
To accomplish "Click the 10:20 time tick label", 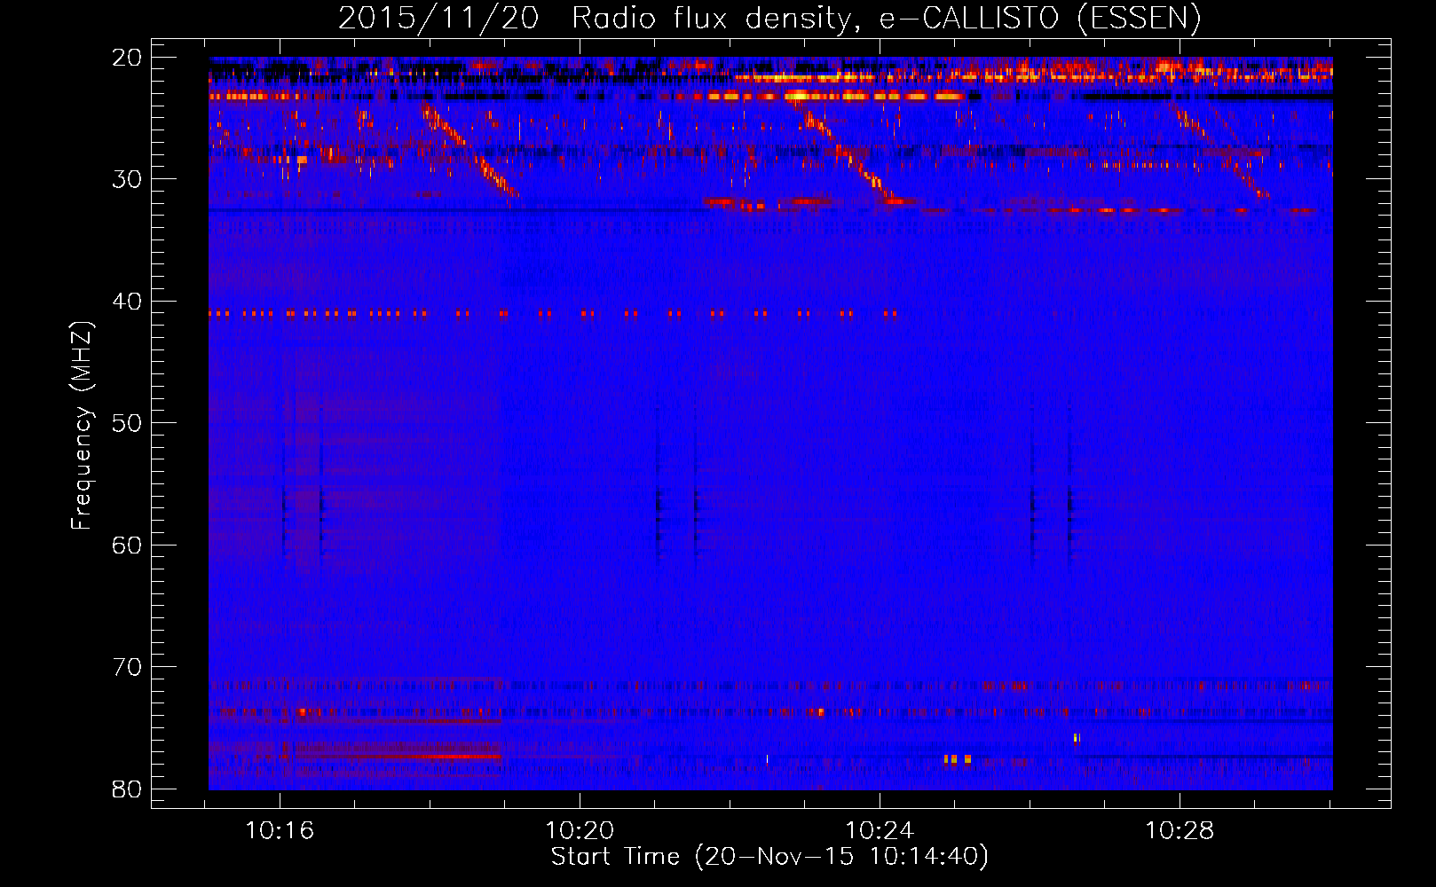I will point(580,831).
